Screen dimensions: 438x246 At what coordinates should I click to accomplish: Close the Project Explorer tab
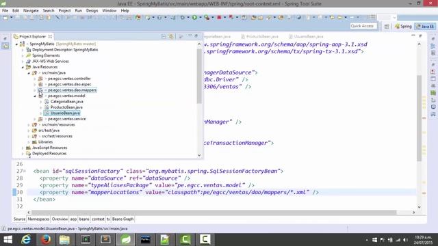[x=50, y=36]
